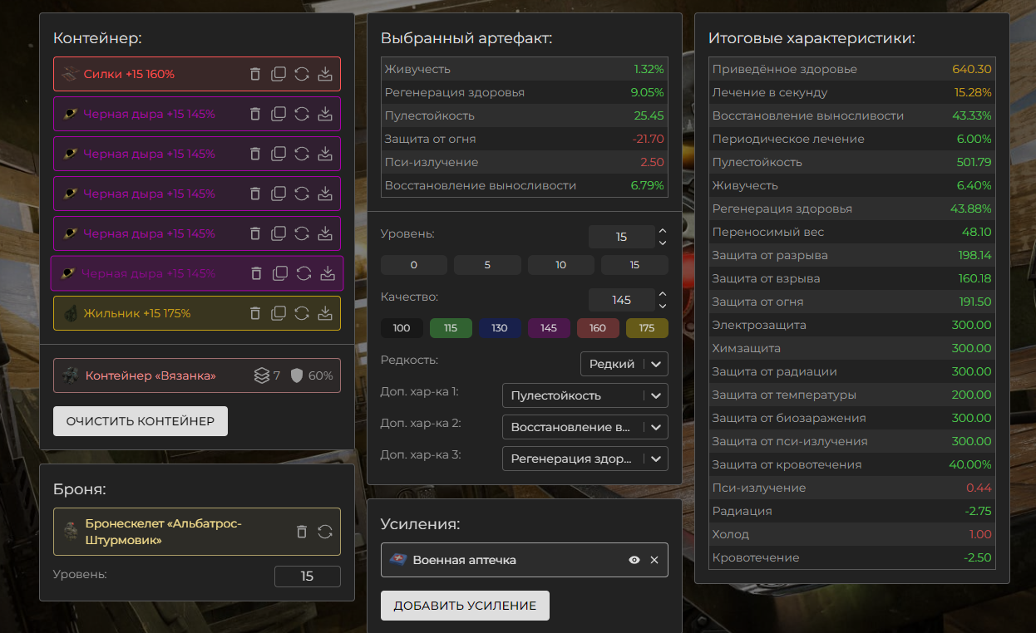The image size is (1036, 633).
Task: Set level preset to 10
Action: point(560,265)
